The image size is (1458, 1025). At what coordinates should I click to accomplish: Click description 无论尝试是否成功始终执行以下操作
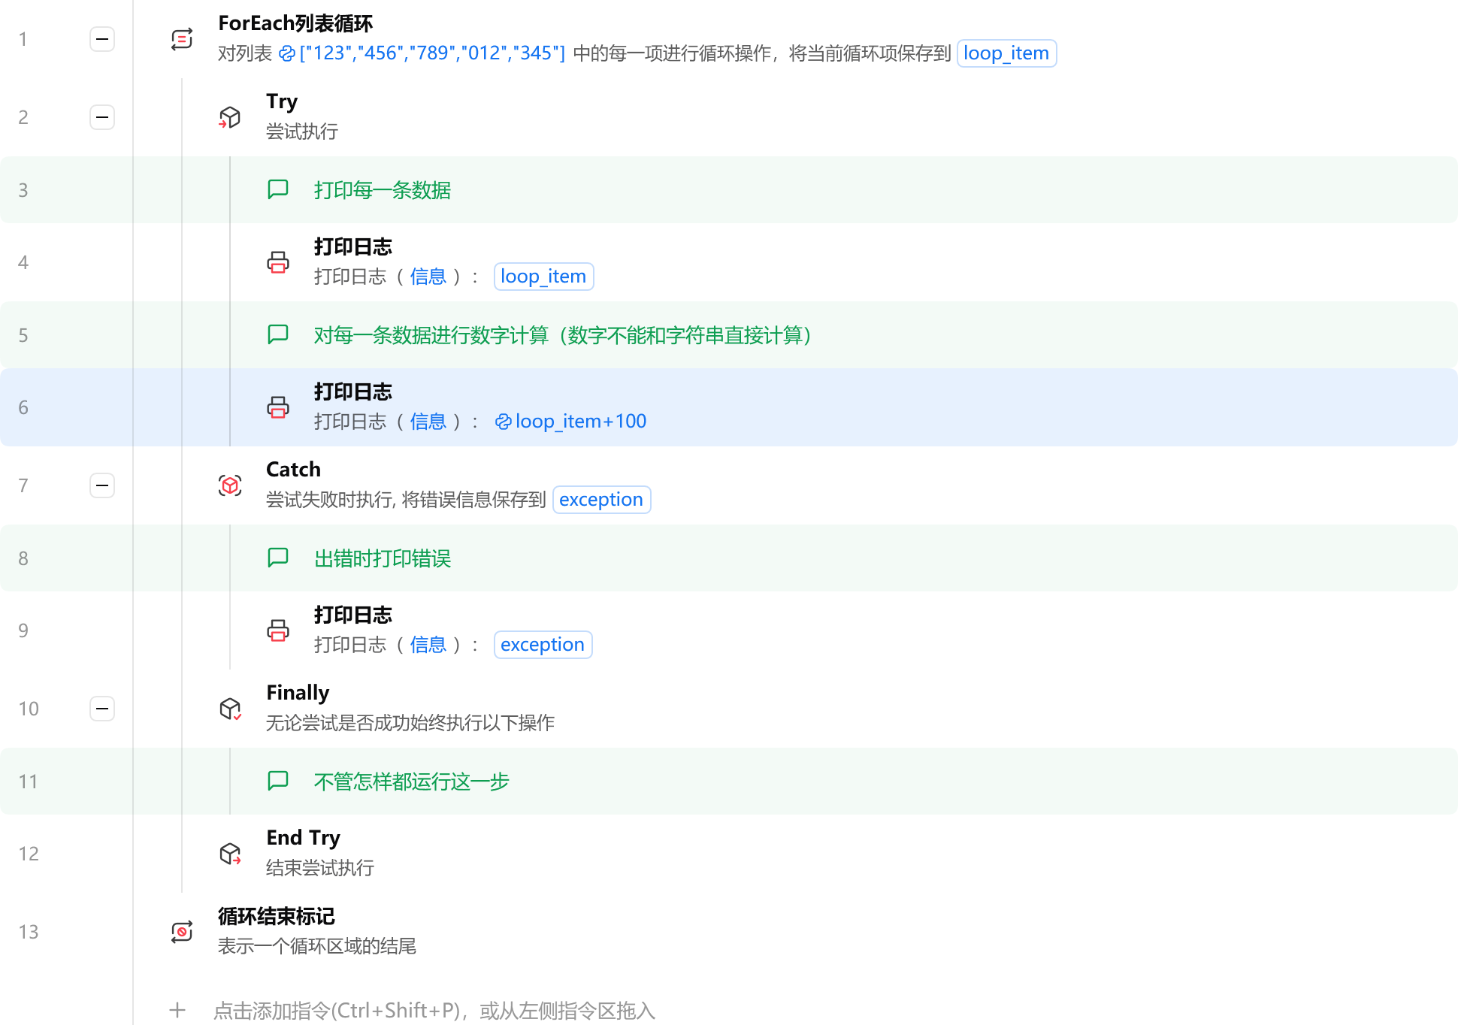tap(410, 723)
